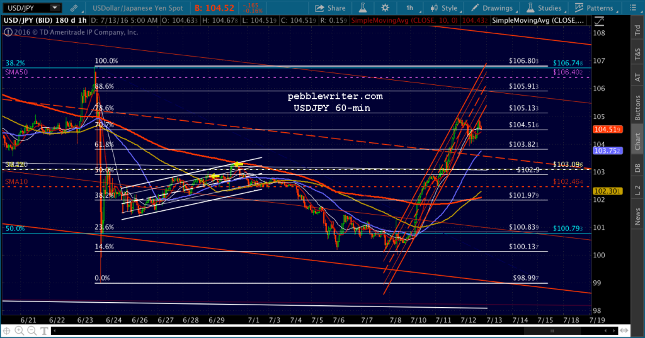Click the orange 104.519 price bubble
Screen dimensions: 645x338
[608, 129]
